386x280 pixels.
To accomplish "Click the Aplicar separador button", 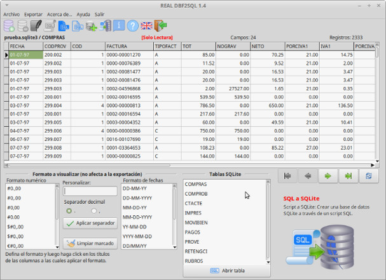I will click(90, 223).
